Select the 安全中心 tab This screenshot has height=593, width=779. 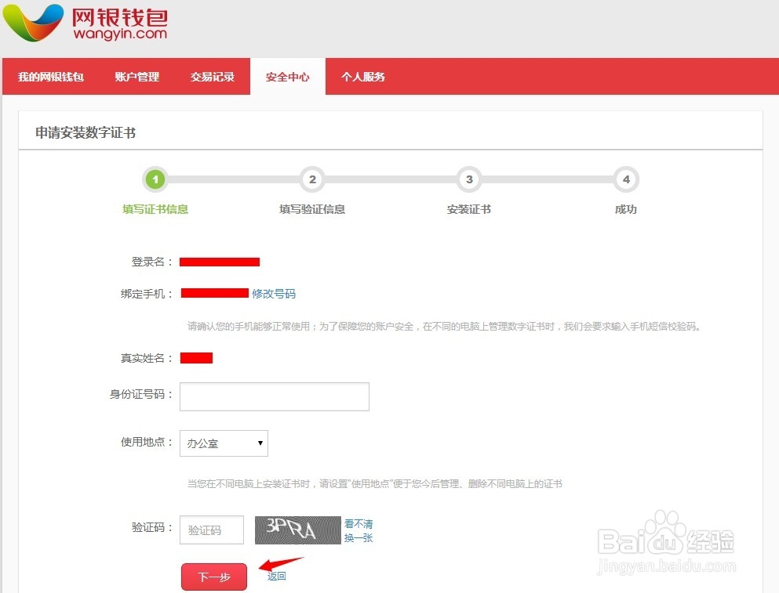click(x=287, y=76)
